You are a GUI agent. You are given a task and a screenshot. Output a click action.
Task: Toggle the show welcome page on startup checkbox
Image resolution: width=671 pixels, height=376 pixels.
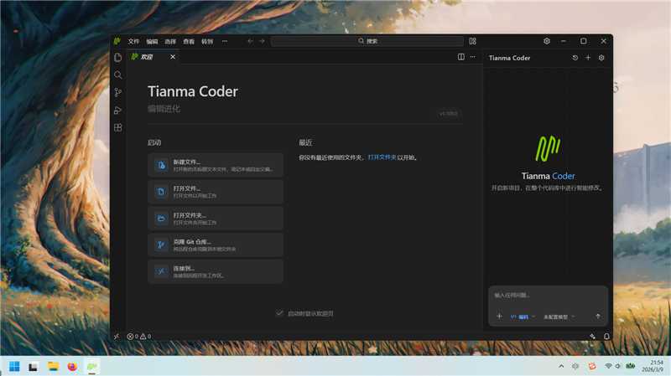279,313
